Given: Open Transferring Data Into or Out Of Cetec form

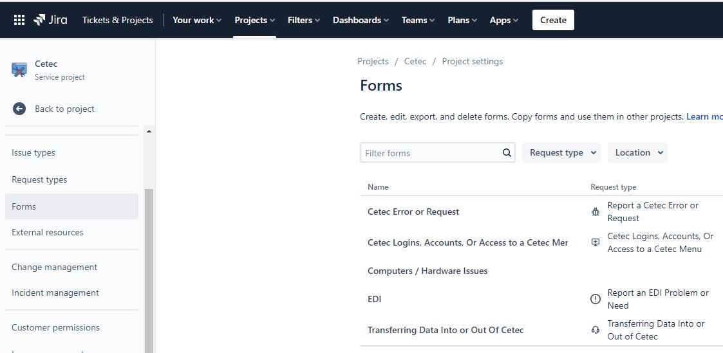Looking at the screenshot, I should (x=446, y=330).
